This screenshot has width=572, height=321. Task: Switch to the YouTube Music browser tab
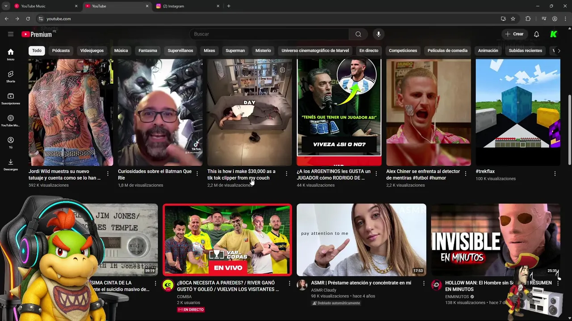[45, 6]
